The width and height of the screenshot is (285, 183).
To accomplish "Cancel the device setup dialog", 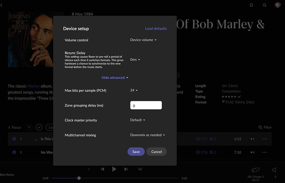I will point(157,152).
